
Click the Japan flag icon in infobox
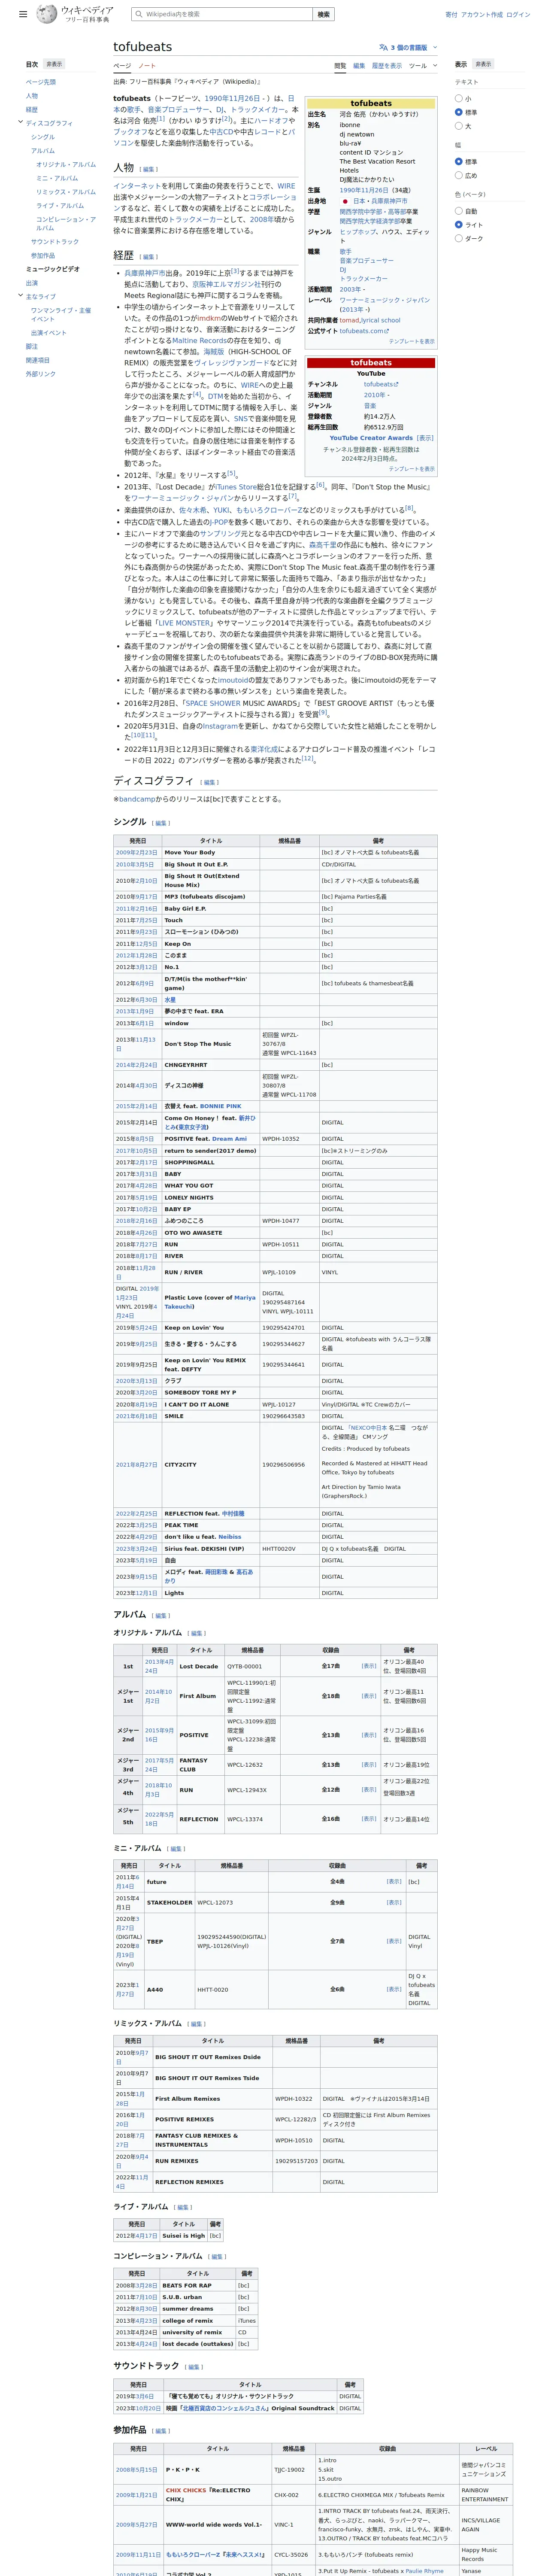click(345, 201)
